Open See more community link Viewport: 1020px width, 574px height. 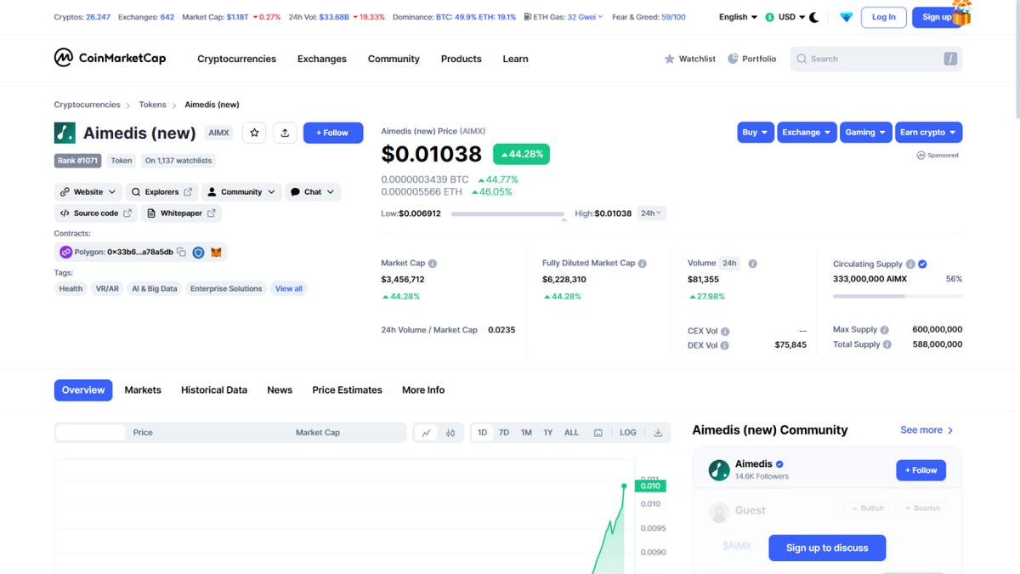point(926,430)
